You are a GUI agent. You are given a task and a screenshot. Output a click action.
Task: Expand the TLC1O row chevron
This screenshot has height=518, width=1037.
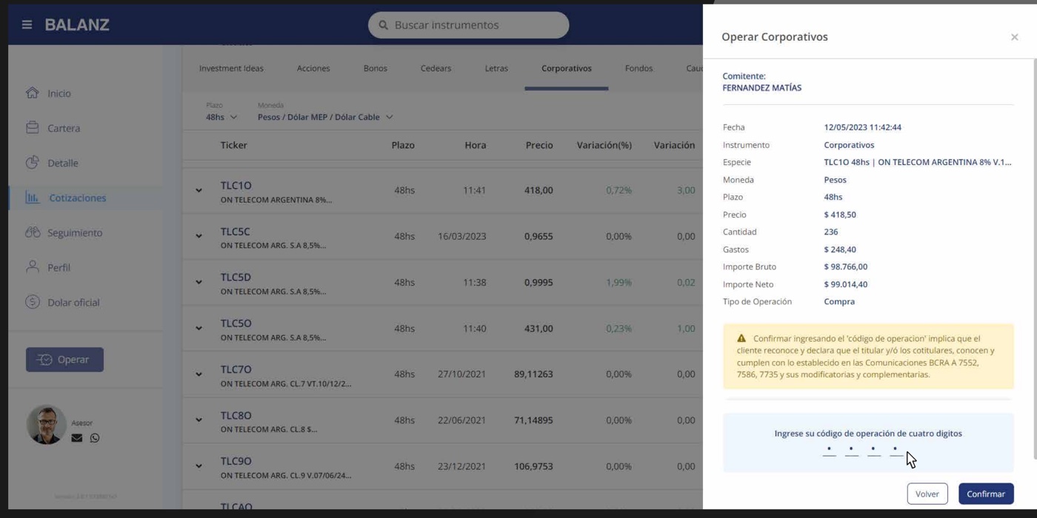tap(199, 190)
